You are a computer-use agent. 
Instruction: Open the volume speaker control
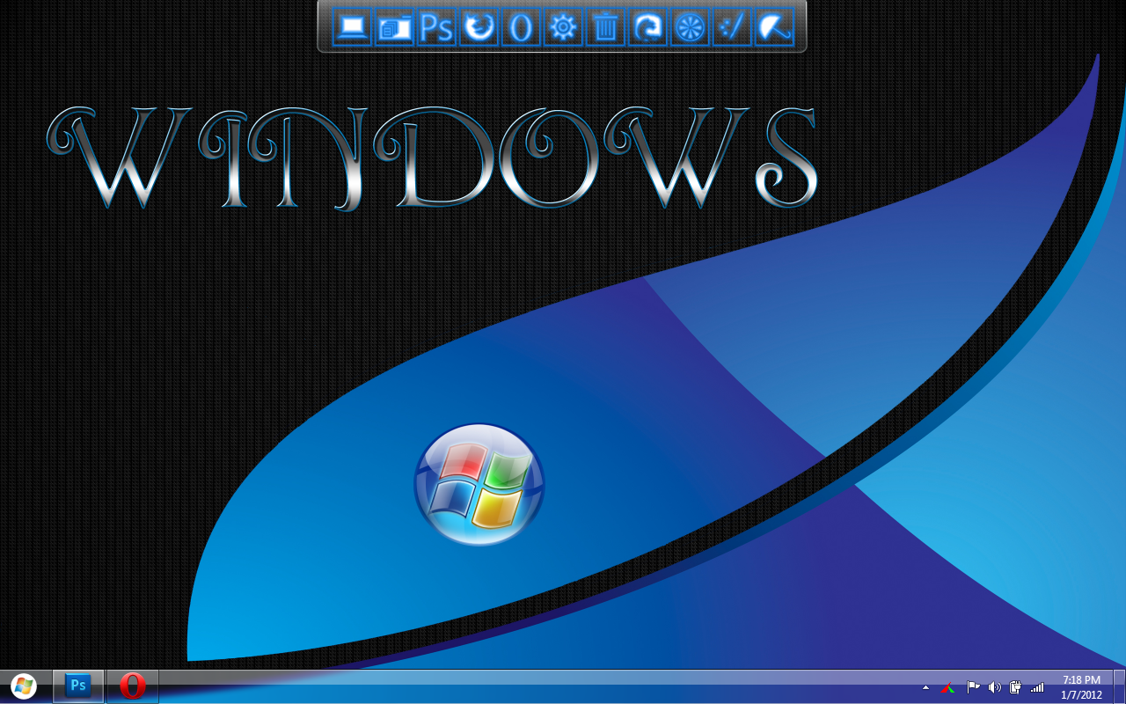(x=994, y=687)
